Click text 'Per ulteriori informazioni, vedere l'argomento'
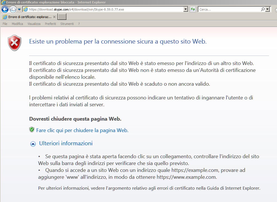Viewport: 277px width, 202px height. 85,188
